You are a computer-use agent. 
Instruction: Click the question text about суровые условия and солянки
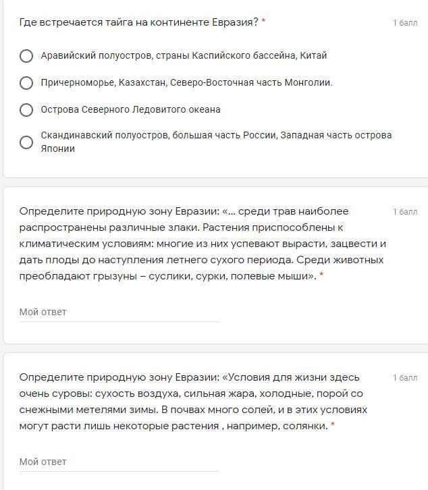point(193,401)
